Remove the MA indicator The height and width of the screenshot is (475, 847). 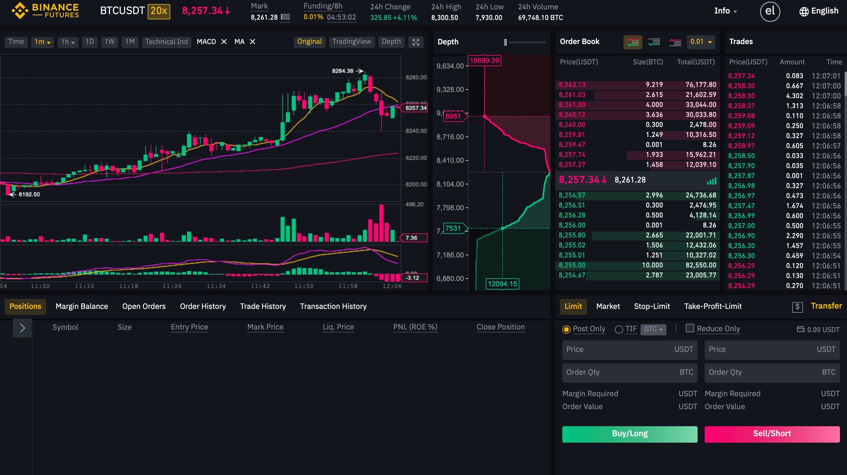253,42
